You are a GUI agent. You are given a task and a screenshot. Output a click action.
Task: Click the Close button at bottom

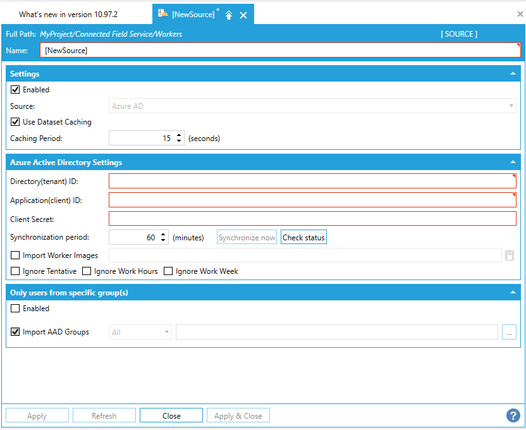point(171,415)
